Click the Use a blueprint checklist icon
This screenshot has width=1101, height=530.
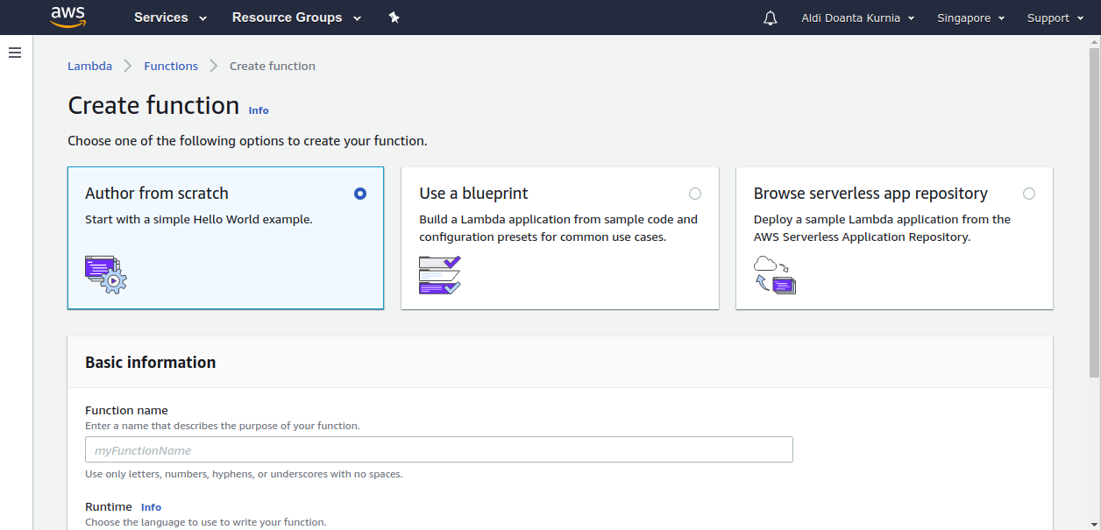(440, 274)
